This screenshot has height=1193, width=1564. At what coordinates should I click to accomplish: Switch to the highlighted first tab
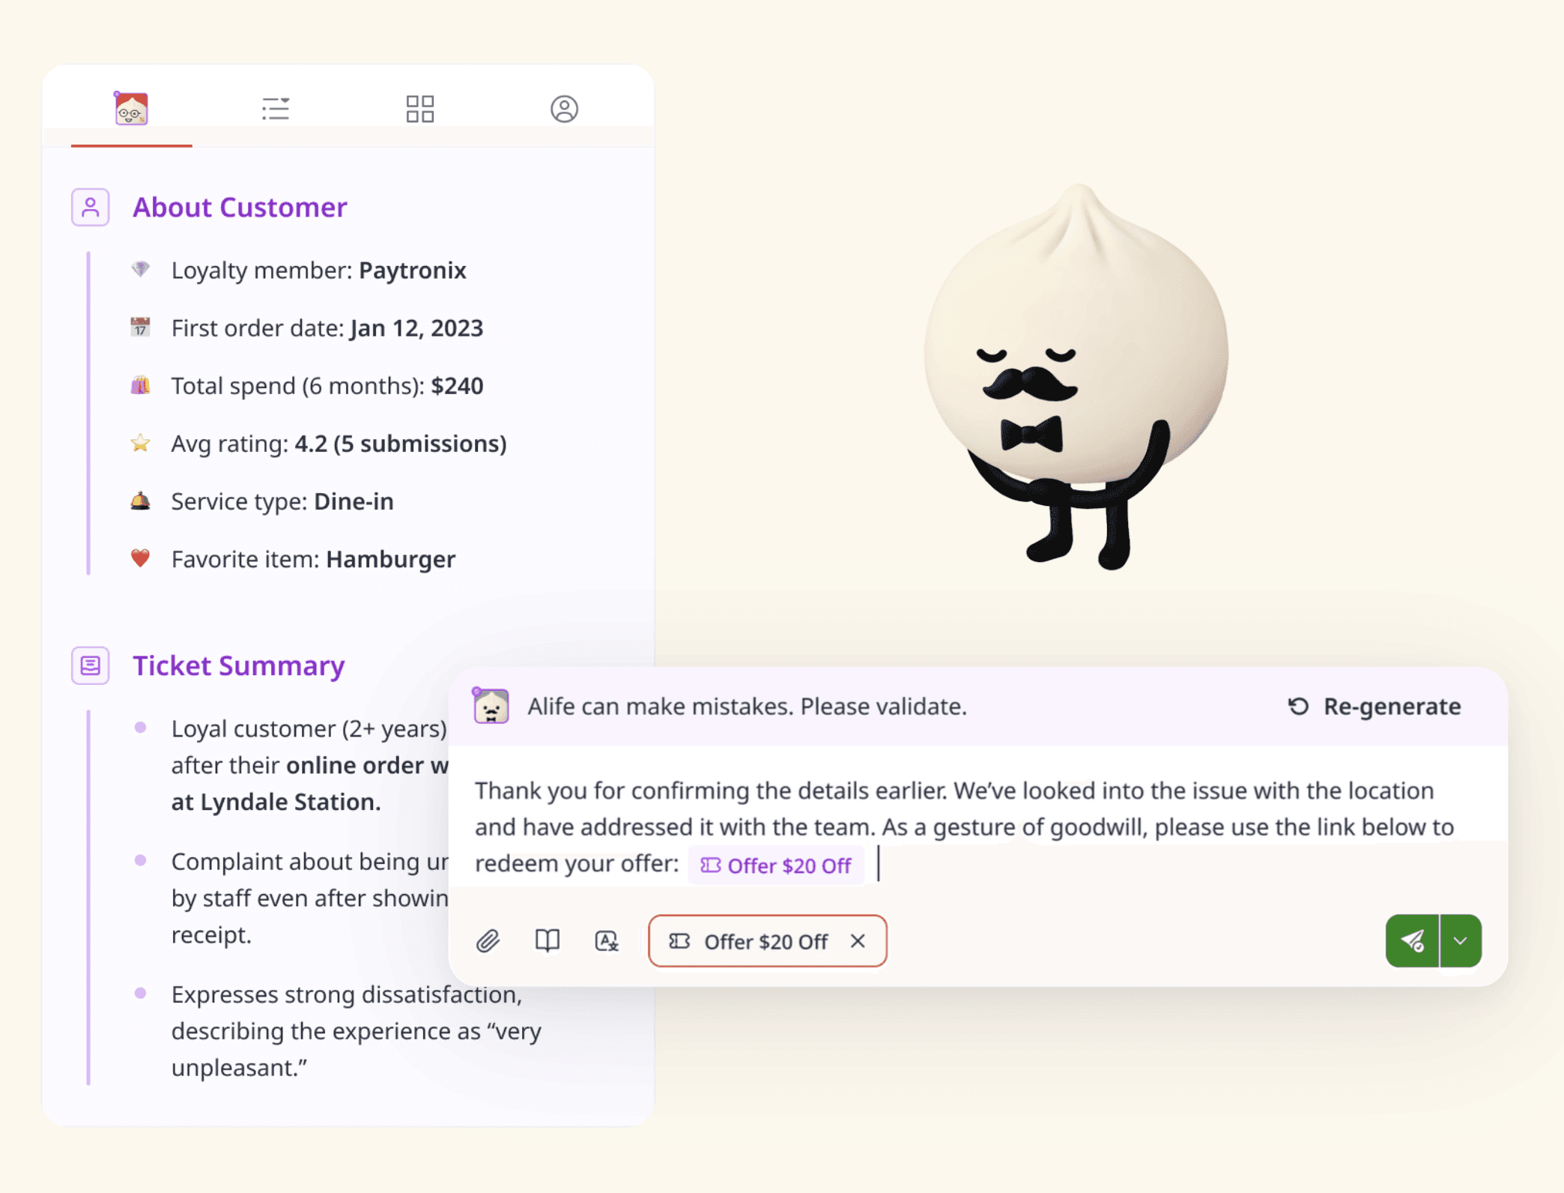(131, 108)
